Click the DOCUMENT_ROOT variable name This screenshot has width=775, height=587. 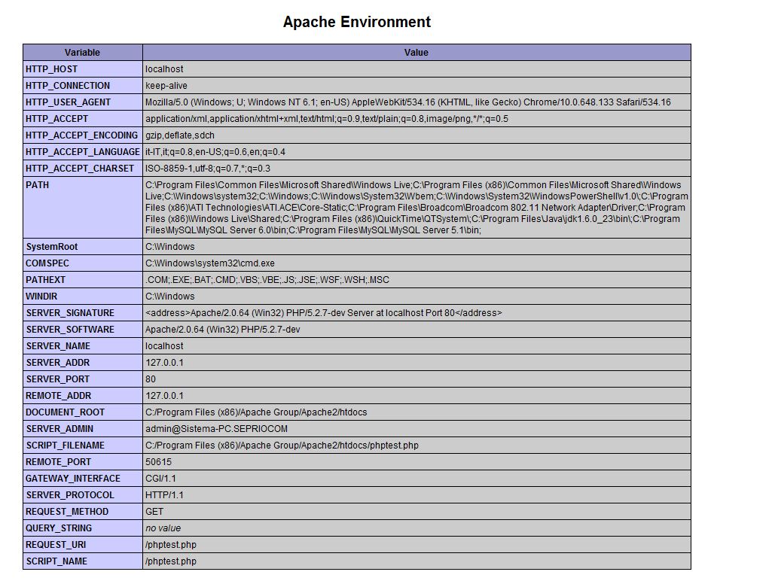pyautogui.click(x=66, y=412)
